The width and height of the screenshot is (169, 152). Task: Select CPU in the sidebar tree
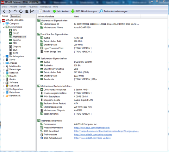[x=15, y=30]
